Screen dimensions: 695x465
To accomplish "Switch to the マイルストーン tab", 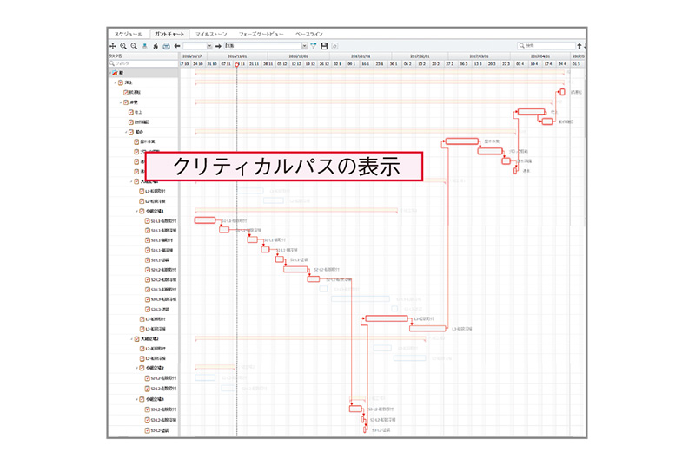I will coord(209,32).
